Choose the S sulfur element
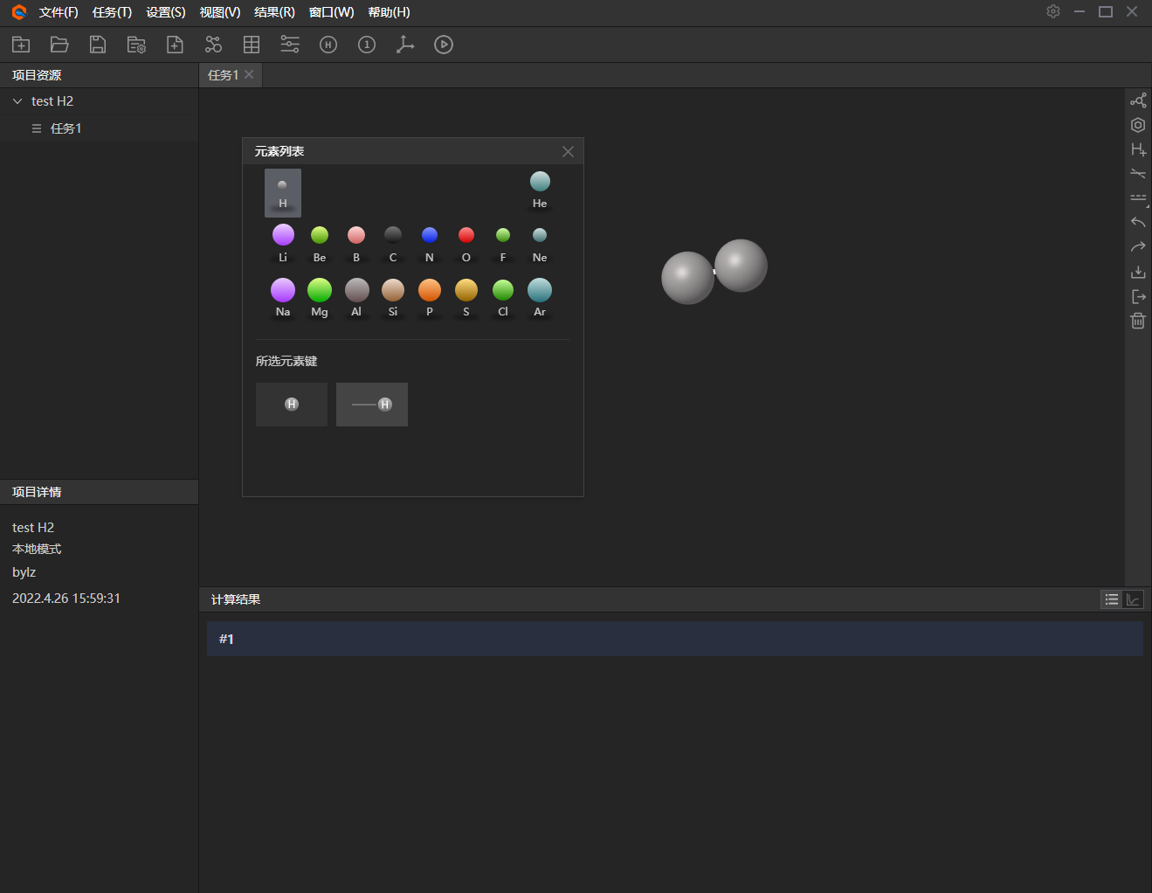The height and width of the screenshot is (893, 1152). tap(466, 298)
